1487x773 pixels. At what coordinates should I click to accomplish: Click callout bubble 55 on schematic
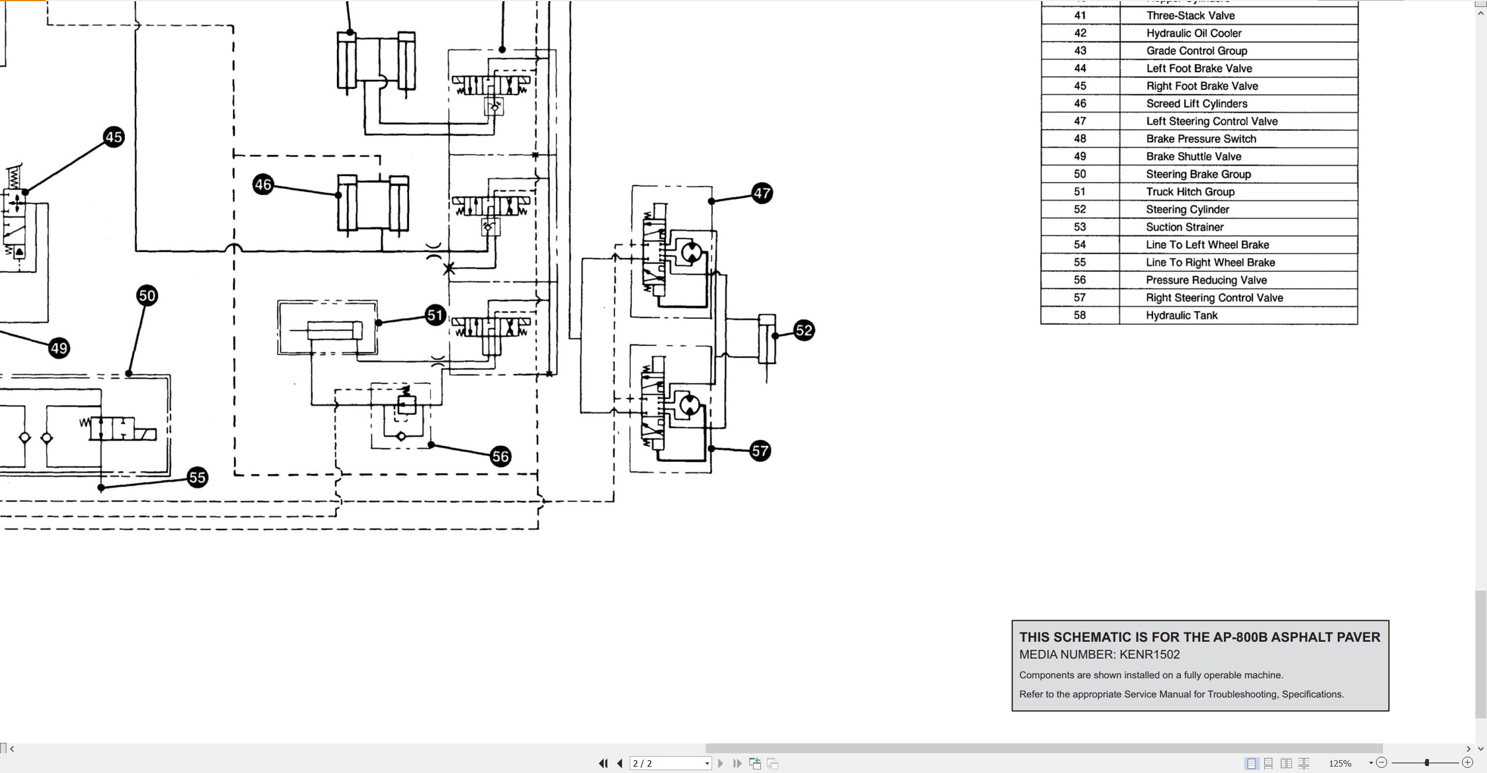(x=197, y=477)
